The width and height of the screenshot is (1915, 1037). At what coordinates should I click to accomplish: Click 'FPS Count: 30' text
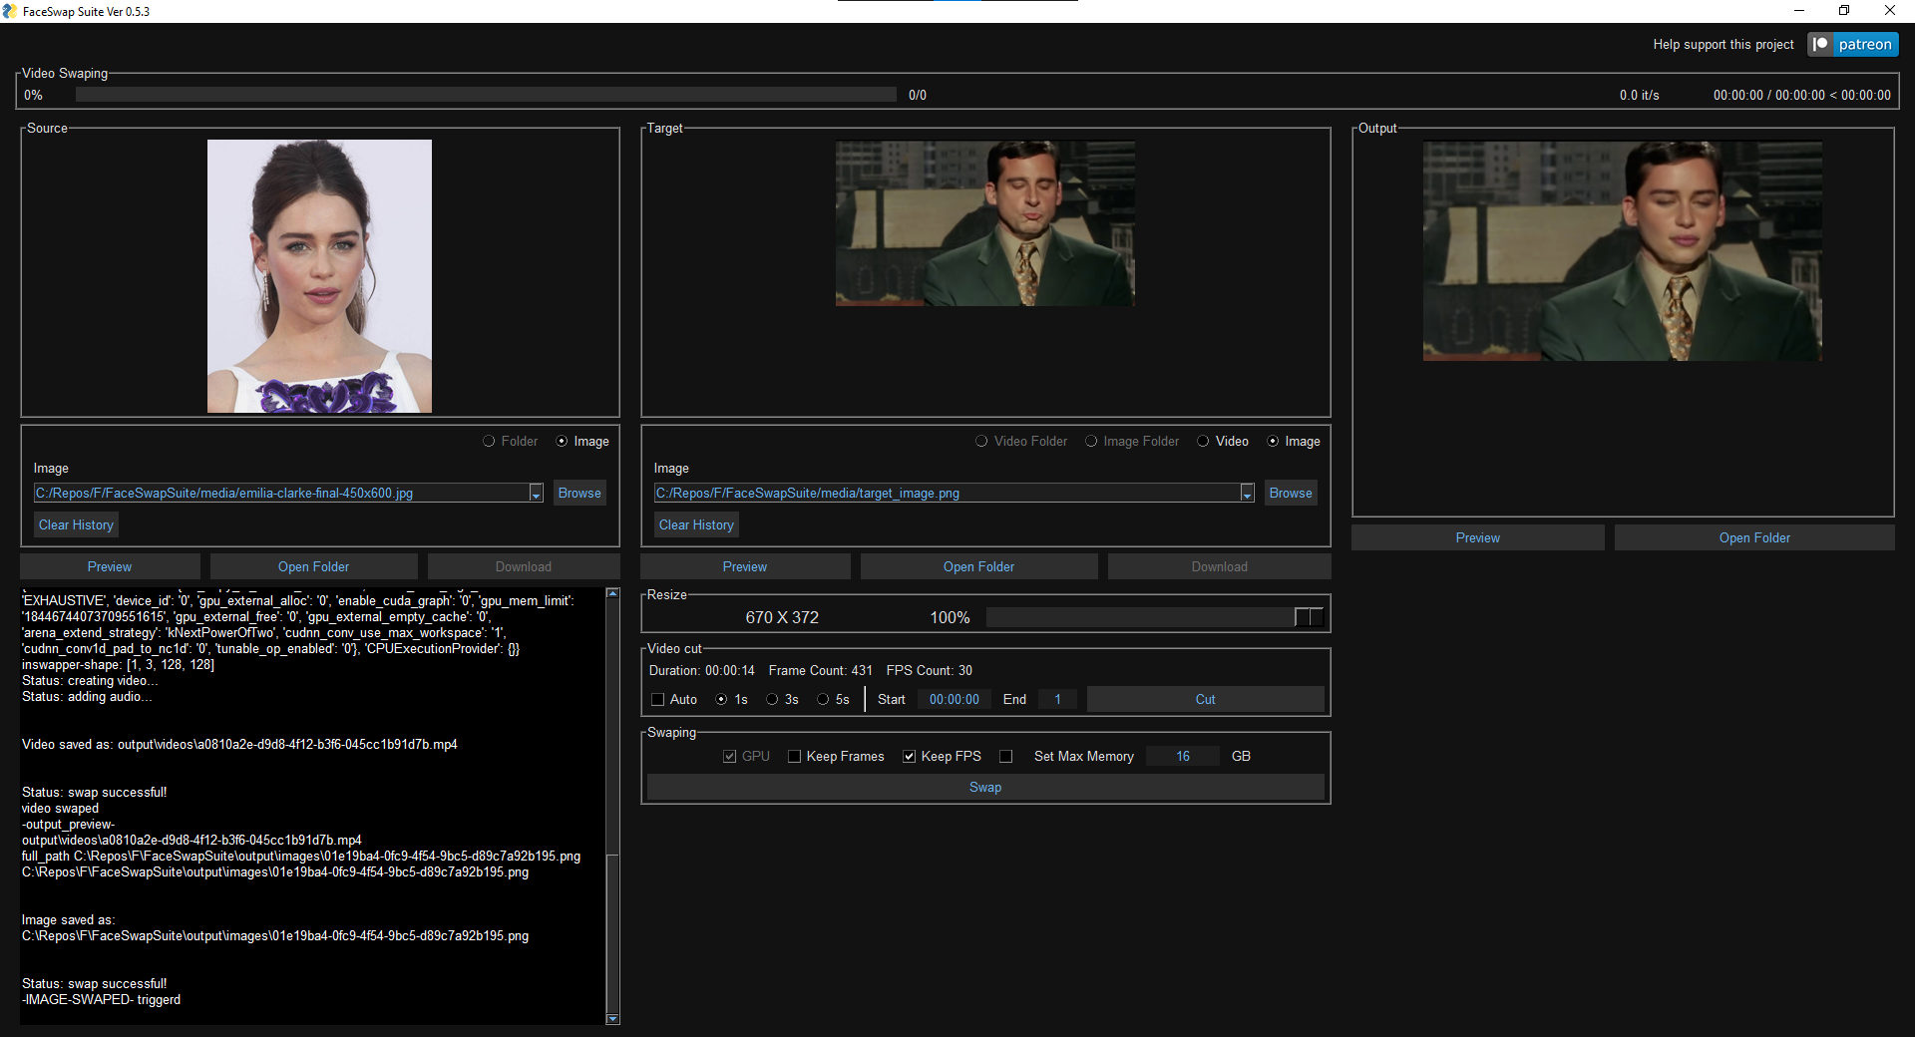929,670
